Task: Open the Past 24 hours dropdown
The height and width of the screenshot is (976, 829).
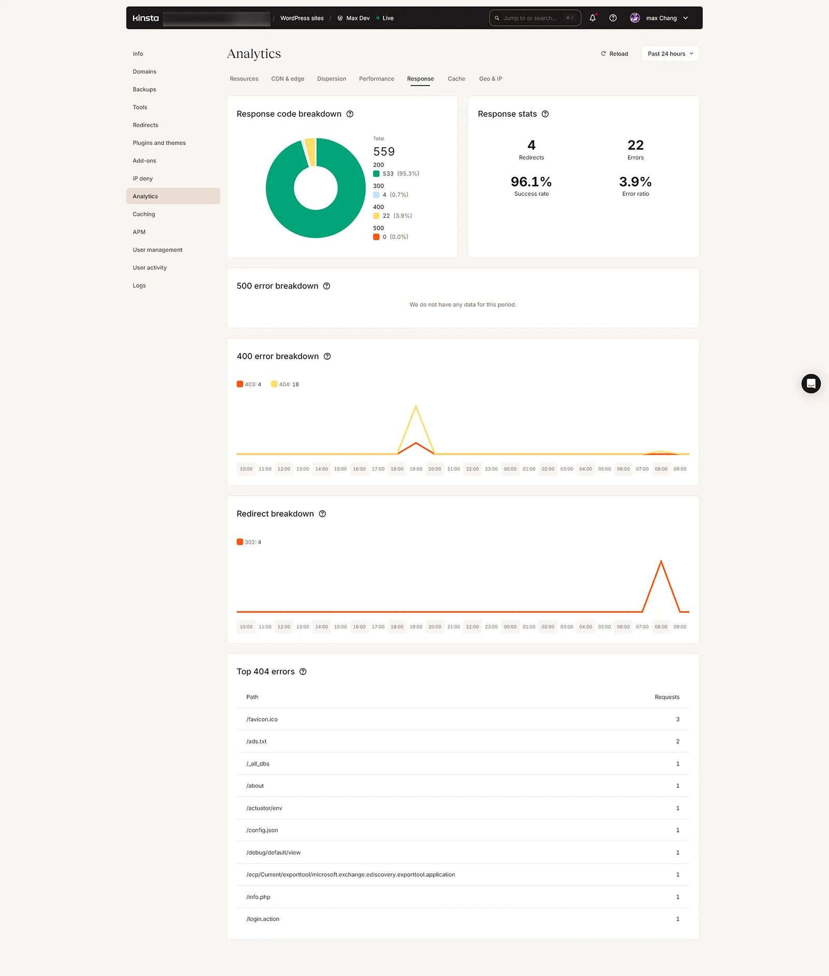Action: (x=670, y=54)
